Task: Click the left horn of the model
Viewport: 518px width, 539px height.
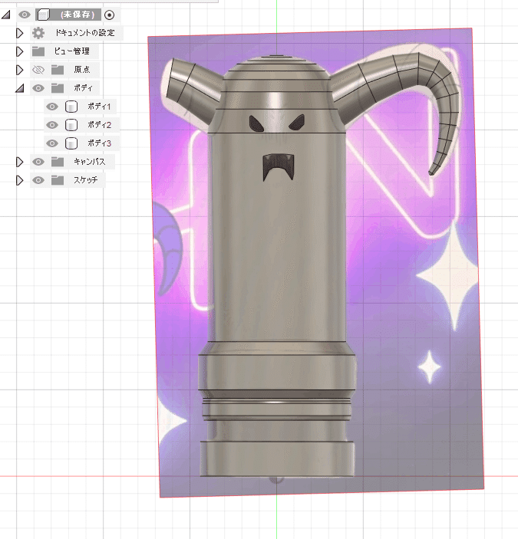Action: click(x=193, y=86)
